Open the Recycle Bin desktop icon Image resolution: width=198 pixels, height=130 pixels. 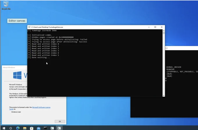click(6, 5)
